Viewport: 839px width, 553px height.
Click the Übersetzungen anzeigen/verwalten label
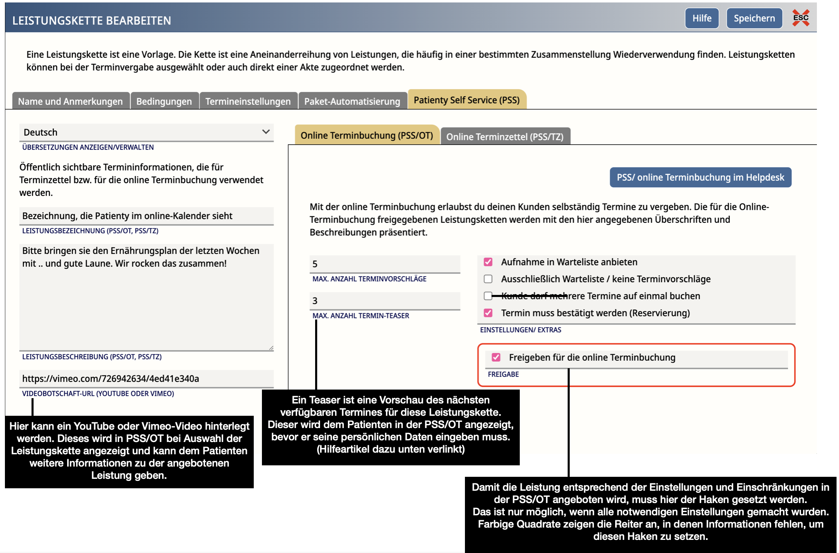88,147
